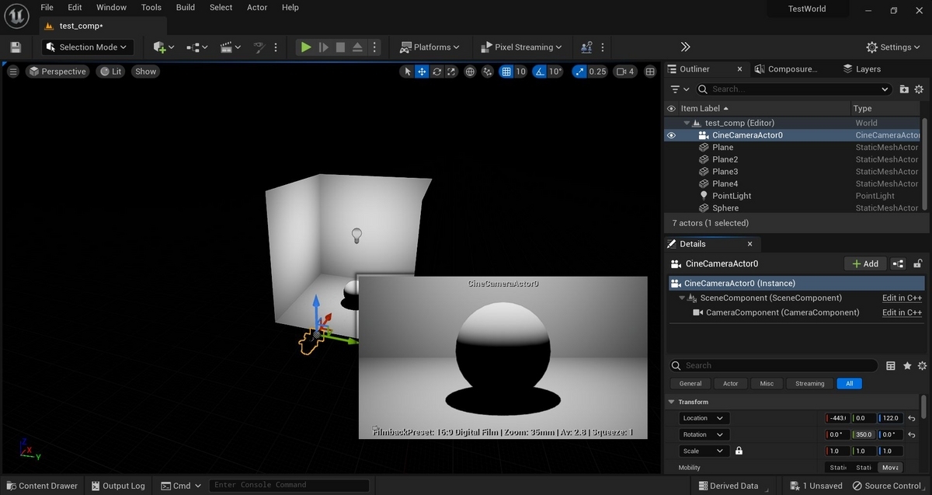Toggle the uniform scale lock
The width and height of the screenshot is (932, 495).
(x=739, y=451)
